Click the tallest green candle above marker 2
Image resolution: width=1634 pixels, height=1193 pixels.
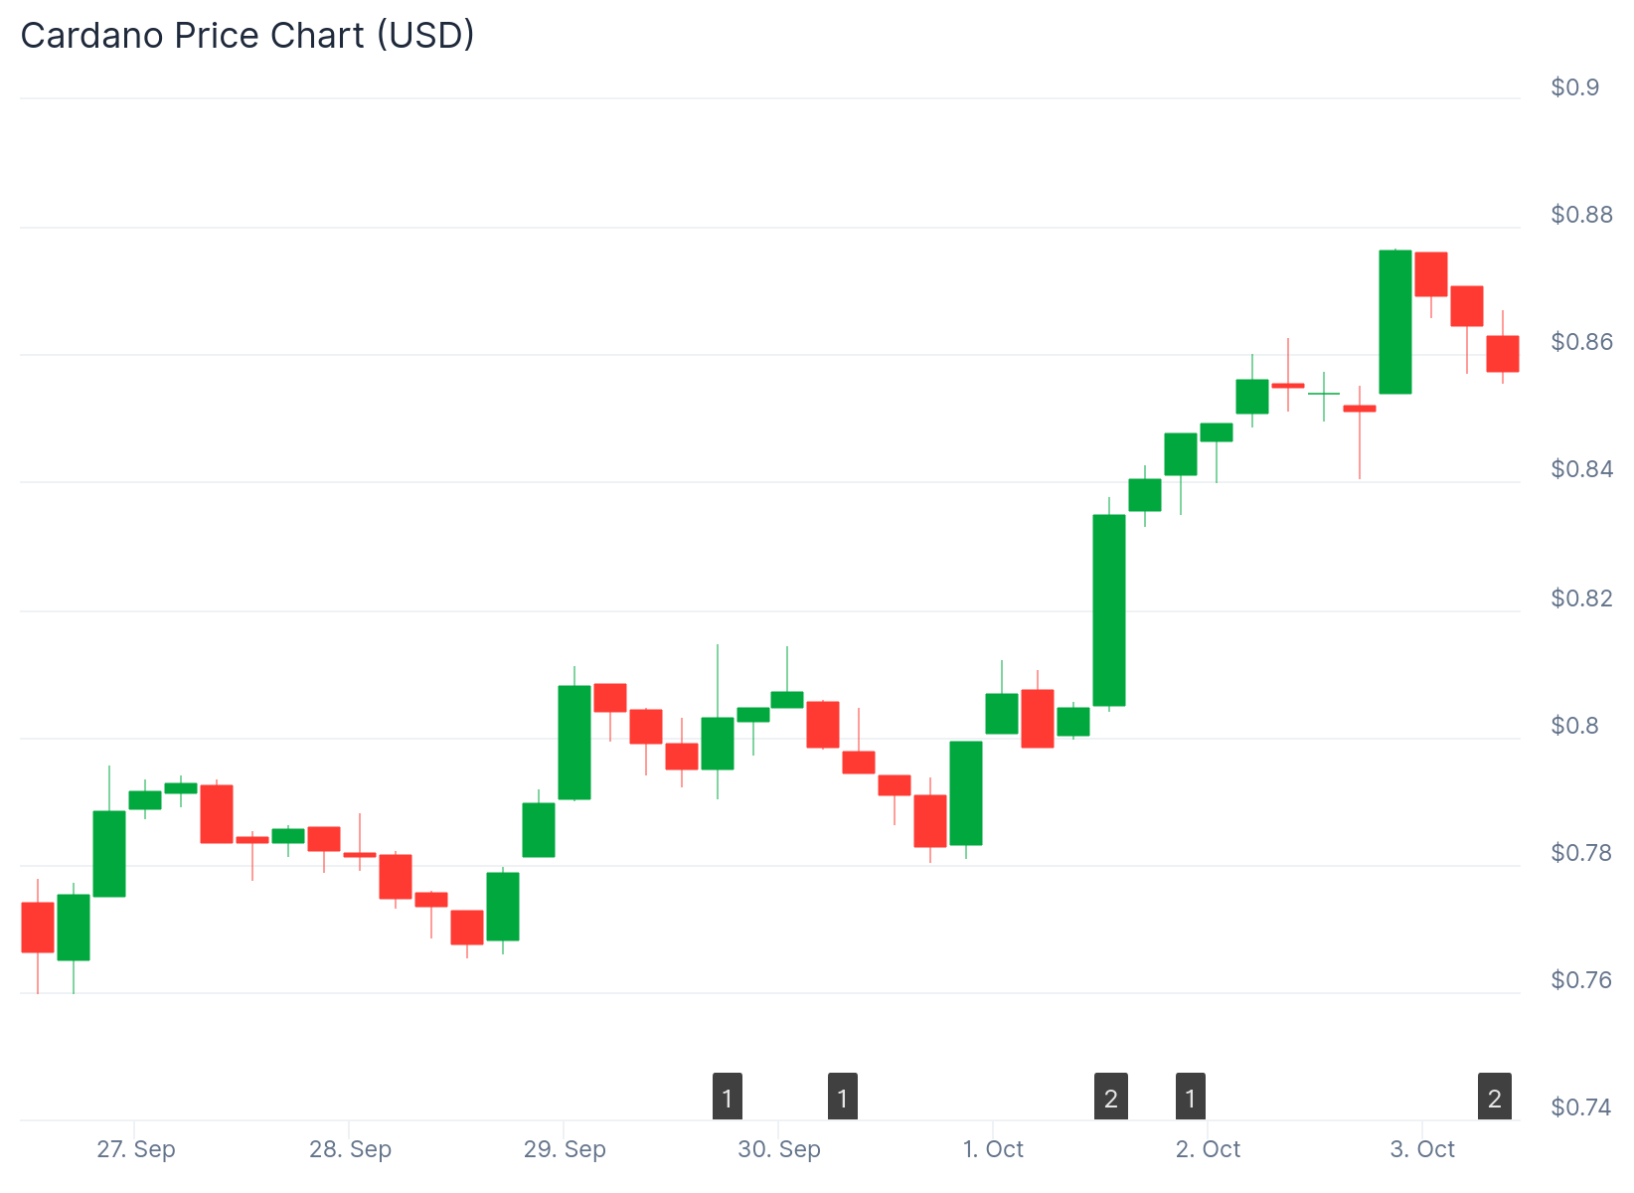[x=1109, y=610]
